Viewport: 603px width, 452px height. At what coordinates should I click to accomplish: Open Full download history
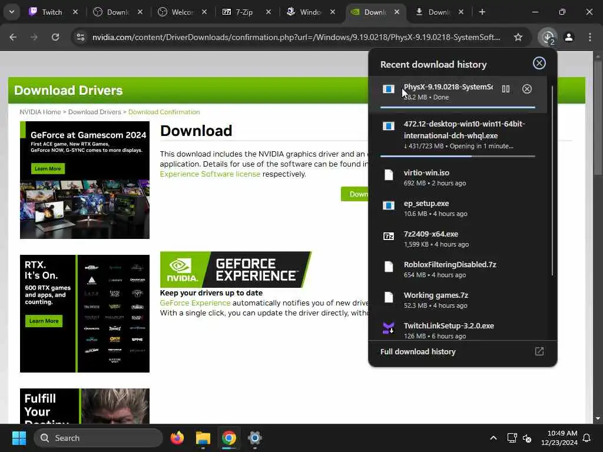pos(463,352)
